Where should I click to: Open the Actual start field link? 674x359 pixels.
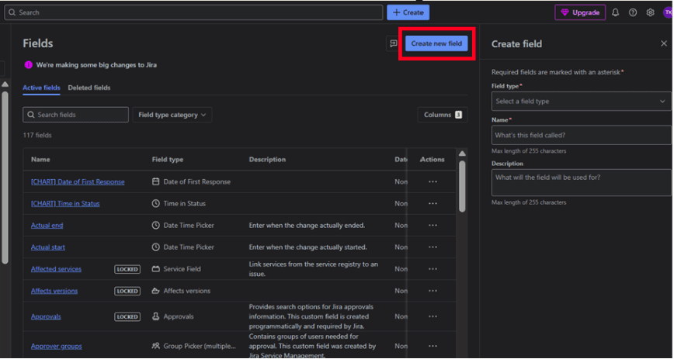tap(48, 247)
